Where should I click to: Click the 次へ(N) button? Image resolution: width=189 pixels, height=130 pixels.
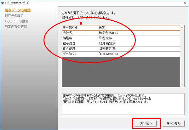[146, 123]
